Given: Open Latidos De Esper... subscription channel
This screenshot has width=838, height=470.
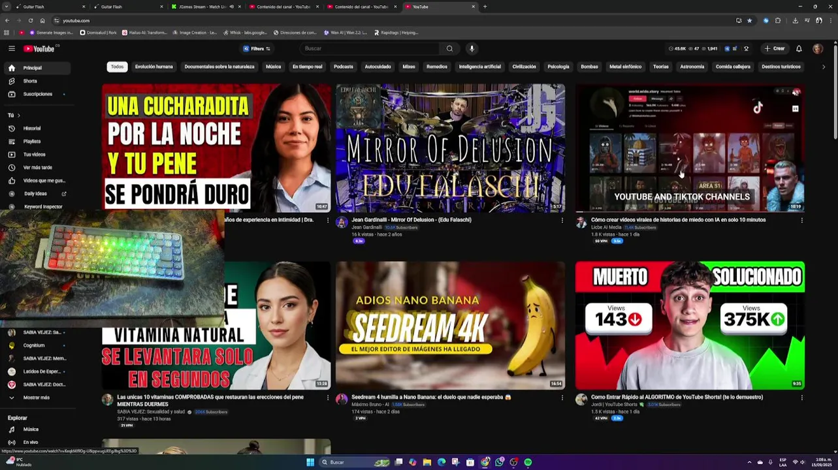Looking at the screenshot, I should point(42,371).
